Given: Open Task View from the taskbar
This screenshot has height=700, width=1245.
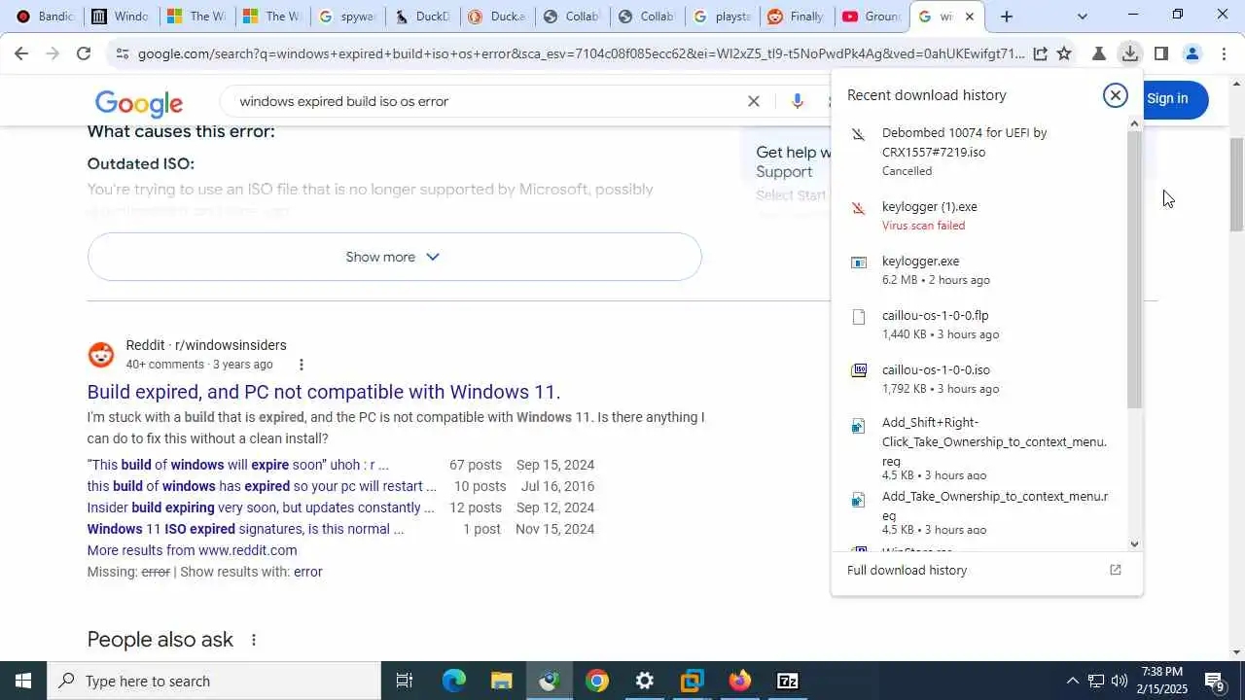Looking at the screenshot, I should [405, 681].
